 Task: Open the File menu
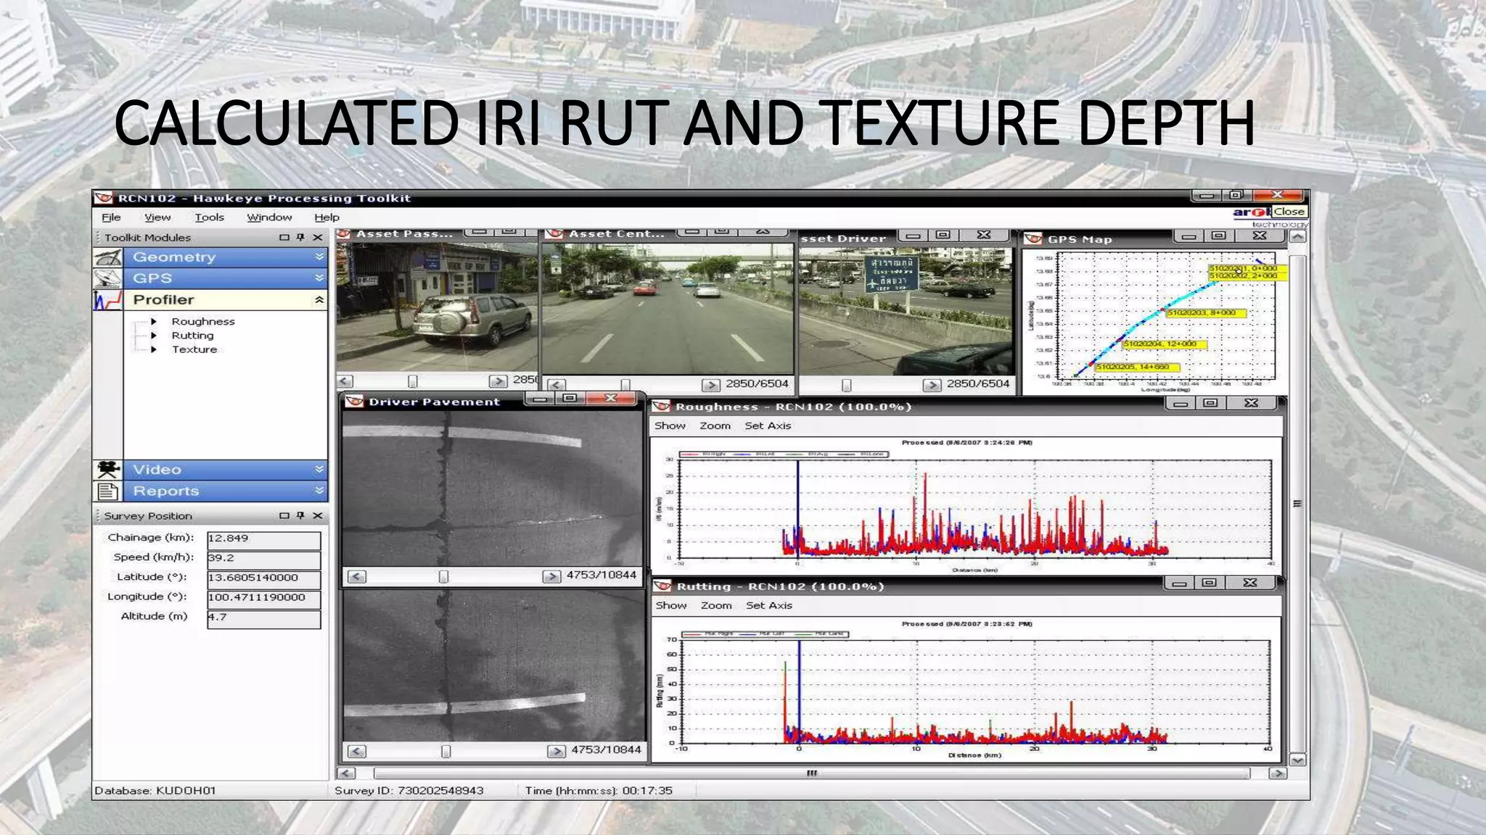tap(111, 217)
